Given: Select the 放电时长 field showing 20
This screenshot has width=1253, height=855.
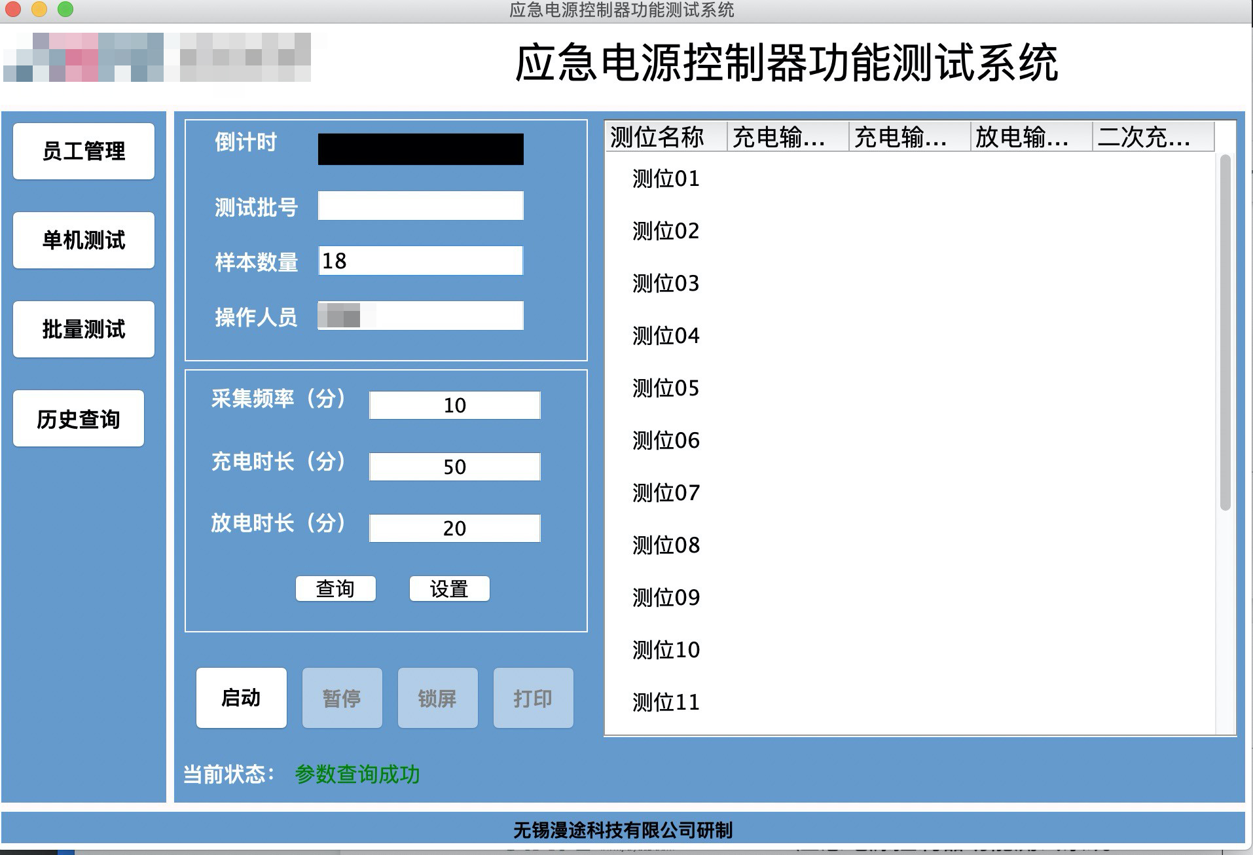Looking at the screenshot, I should point(454,528).
